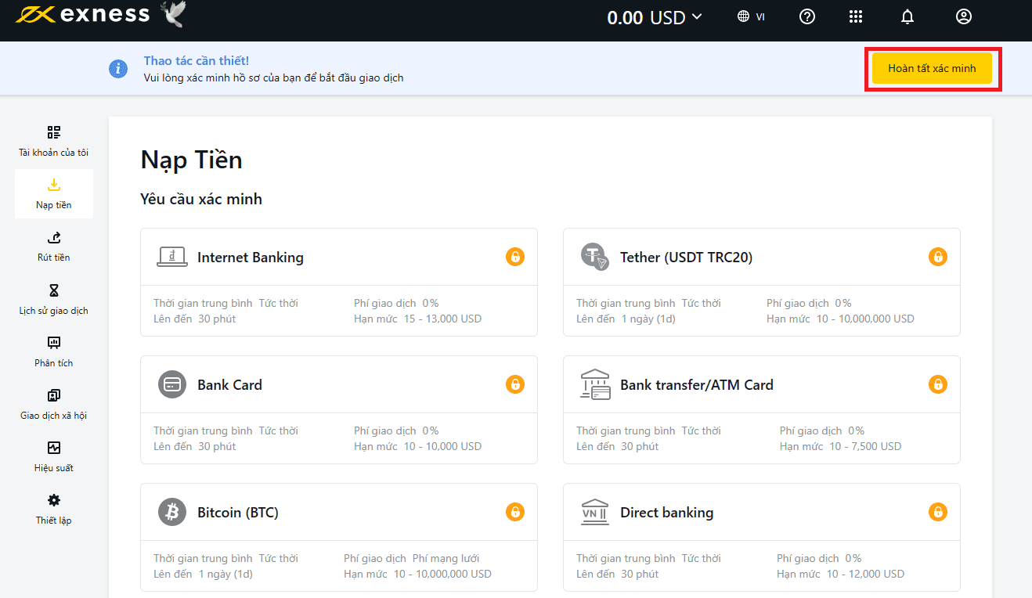
Task: Click the Exness logo
Action: click(82, 14)
